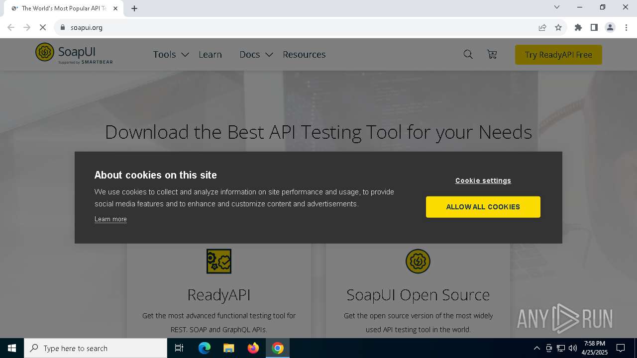Open Windows Start menu
This screenshot has height=358, width=637.
[x=12, y=348]
